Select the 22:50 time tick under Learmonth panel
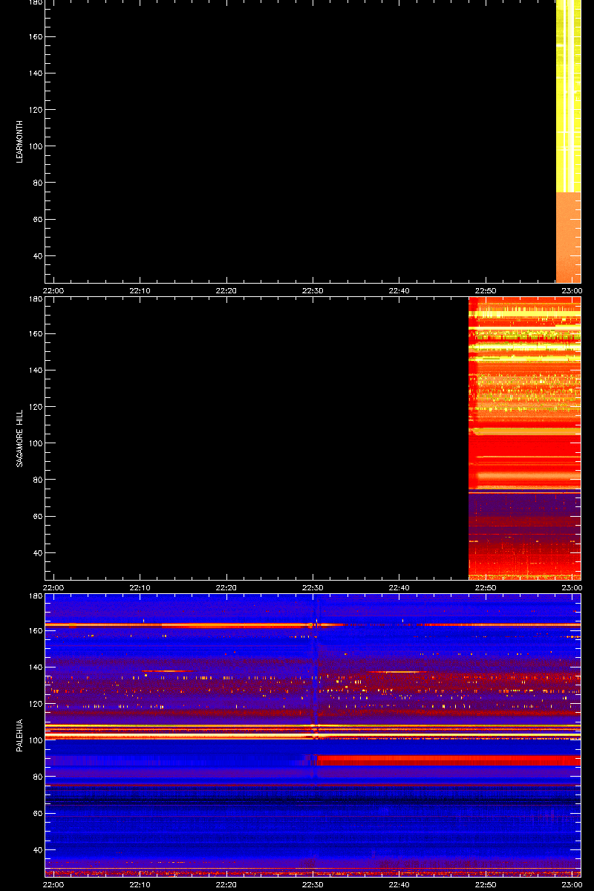Screen dimensions: 594x891 (485, 290)
